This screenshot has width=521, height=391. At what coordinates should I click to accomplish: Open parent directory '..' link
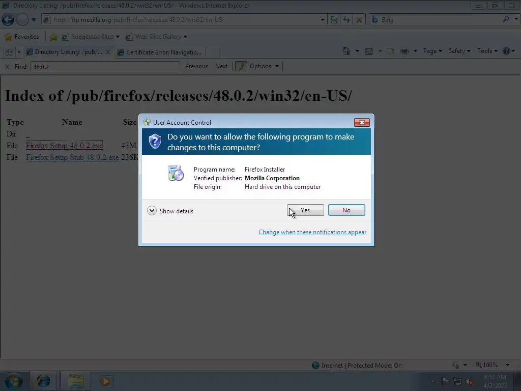28,134
